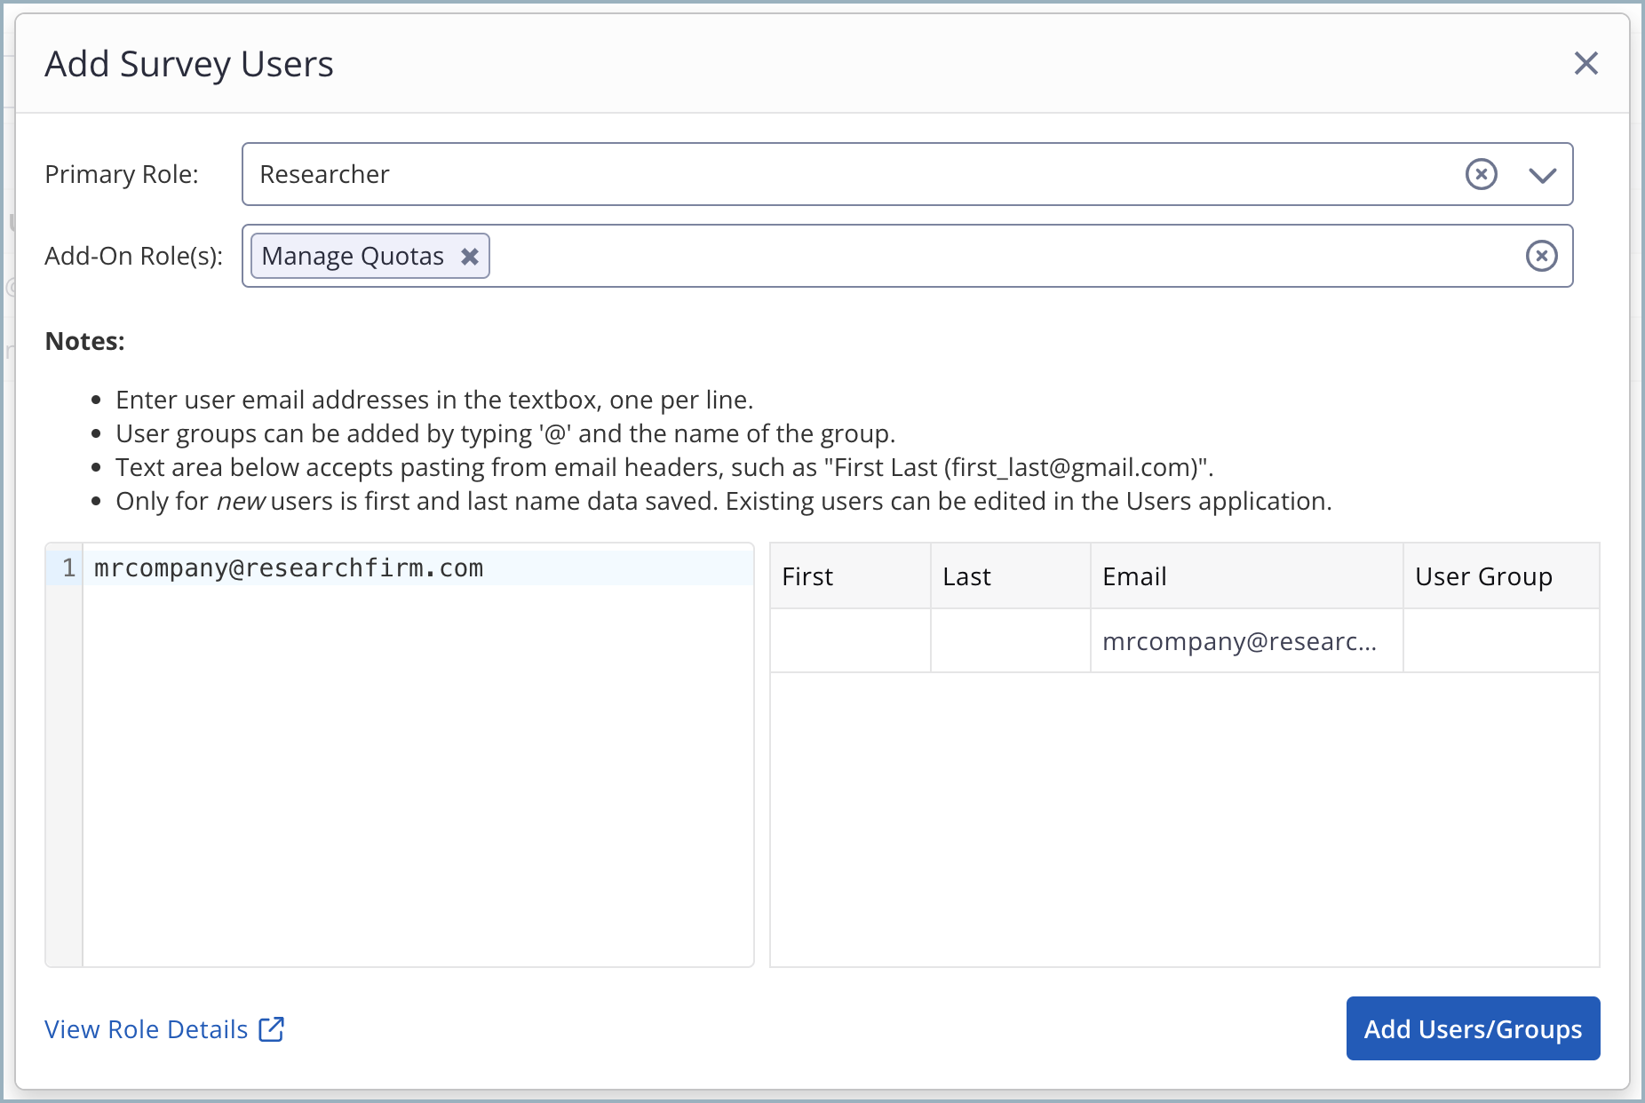Click the First column header

(807, 576)
